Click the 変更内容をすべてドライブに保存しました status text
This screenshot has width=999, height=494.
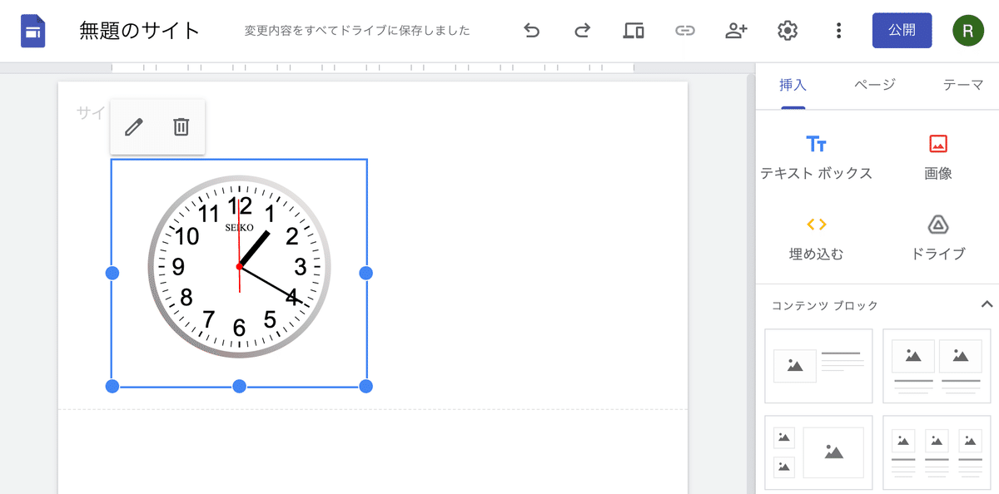pos(357,31)
